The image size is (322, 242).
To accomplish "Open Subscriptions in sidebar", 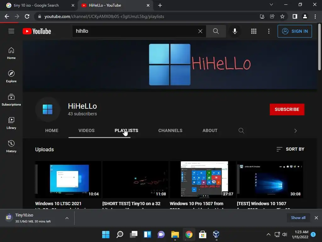I will [11, 100].
